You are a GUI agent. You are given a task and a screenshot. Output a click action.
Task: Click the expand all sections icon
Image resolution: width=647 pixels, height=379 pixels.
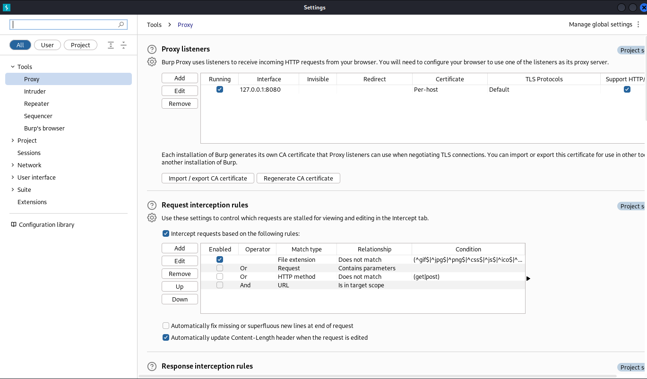click(x=111, y=45)
